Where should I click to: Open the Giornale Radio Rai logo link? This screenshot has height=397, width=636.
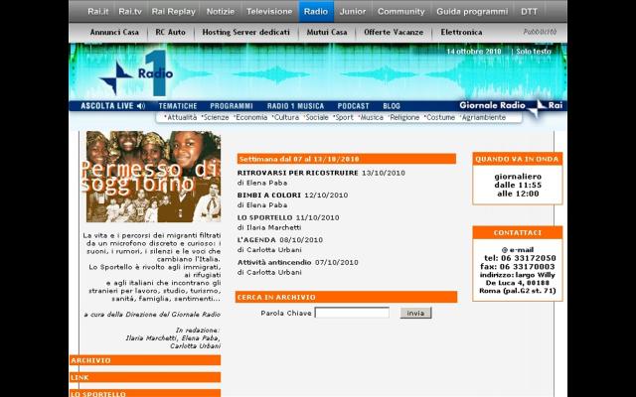[x=511, y=106]
